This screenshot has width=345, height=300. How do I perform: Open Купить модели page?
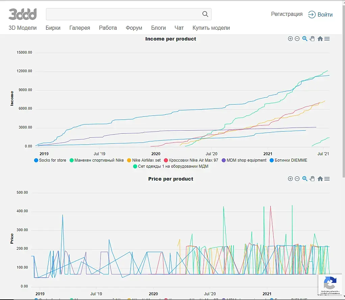coord(211,28)
